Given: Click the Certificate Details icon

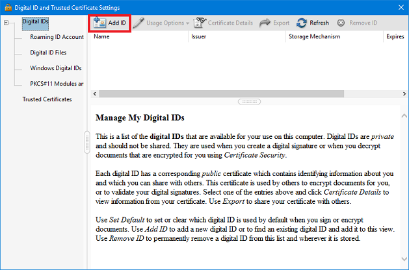Looking at the screenshot, I should click(x=200, y=23).
